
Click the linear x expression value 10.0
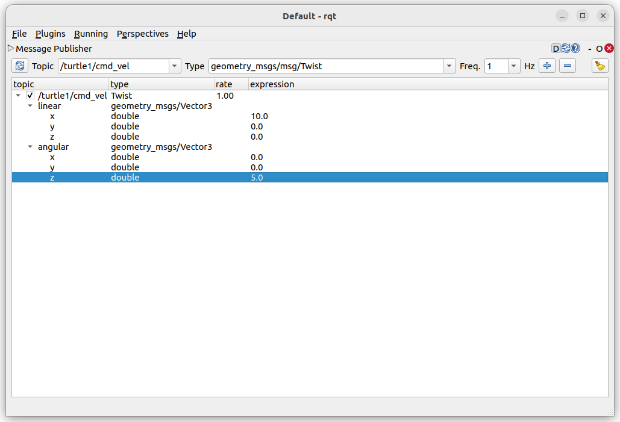pos(259,116)
